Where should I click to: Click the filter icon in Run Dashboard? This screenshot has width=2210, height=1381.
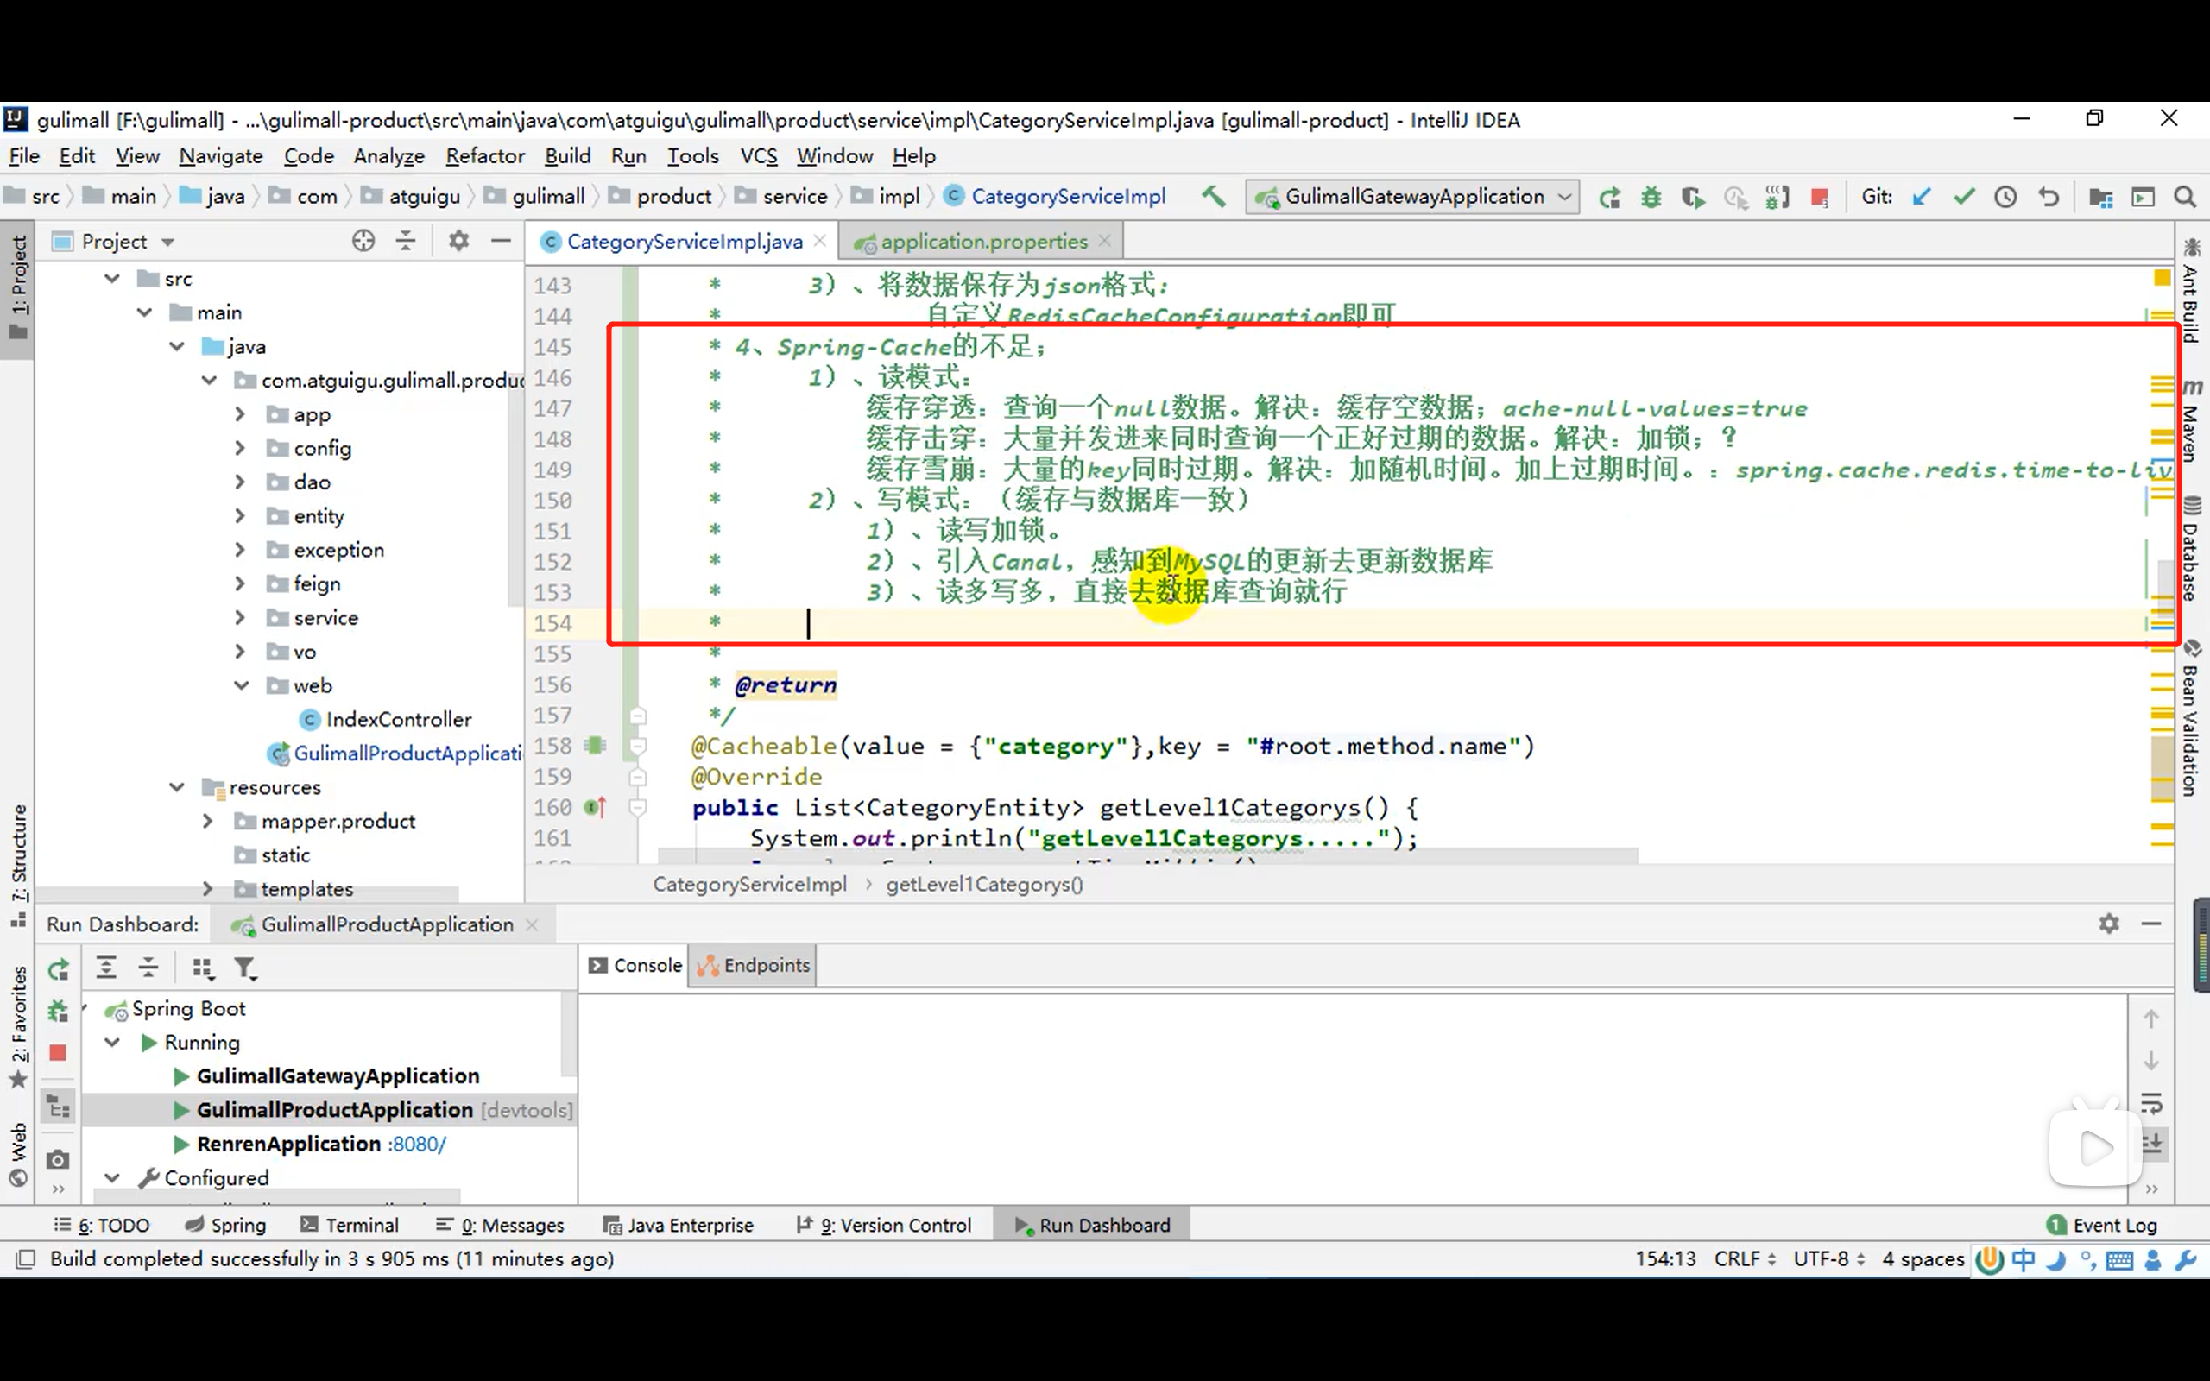tap(245, 968)
